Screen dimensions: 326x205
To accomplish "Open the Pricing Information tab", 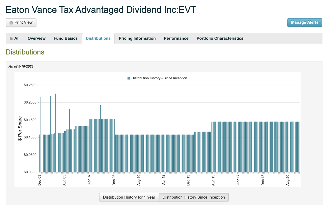I will coord(137,38).
